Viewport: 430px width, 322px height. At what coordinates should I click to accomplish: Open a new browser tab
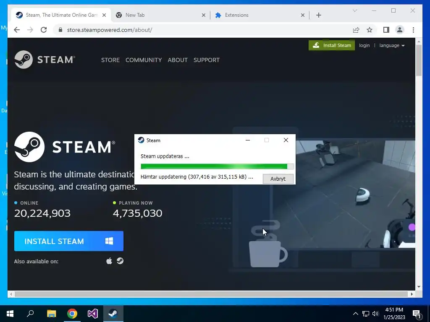coord(319,15)
